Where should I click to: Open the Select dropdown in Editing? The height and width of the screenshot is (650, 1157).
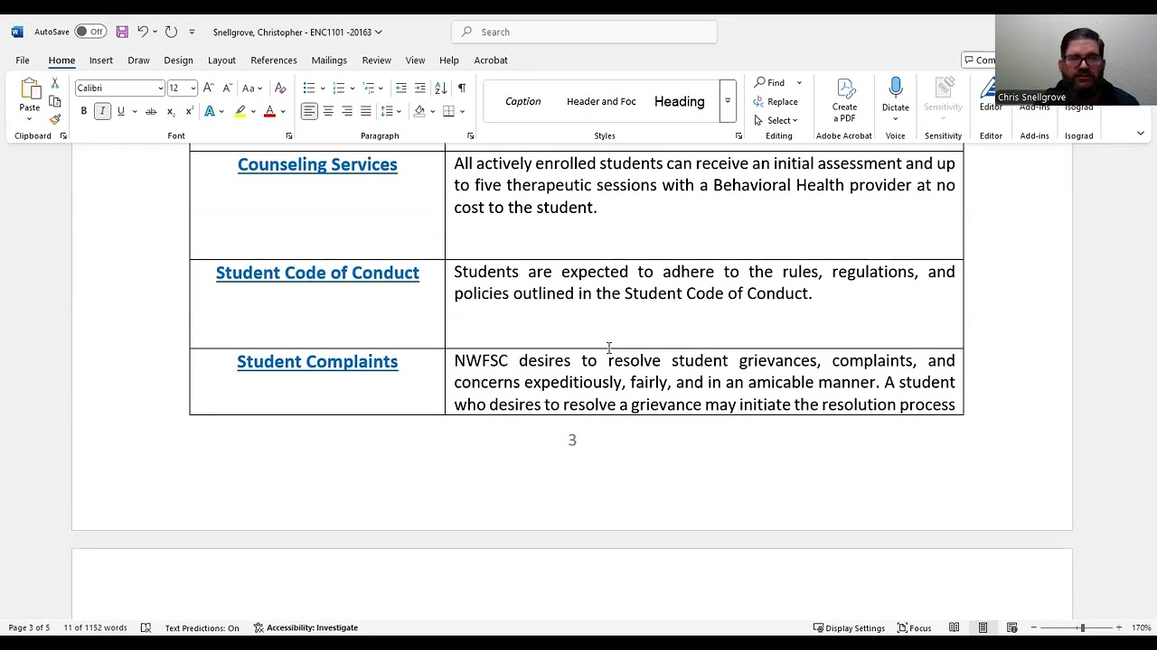tap(776, 120)
